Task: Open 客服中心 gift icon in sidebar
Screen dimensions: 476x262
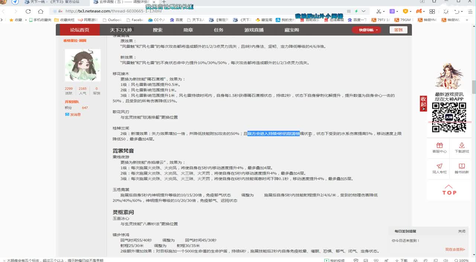Action: point(439,145)
